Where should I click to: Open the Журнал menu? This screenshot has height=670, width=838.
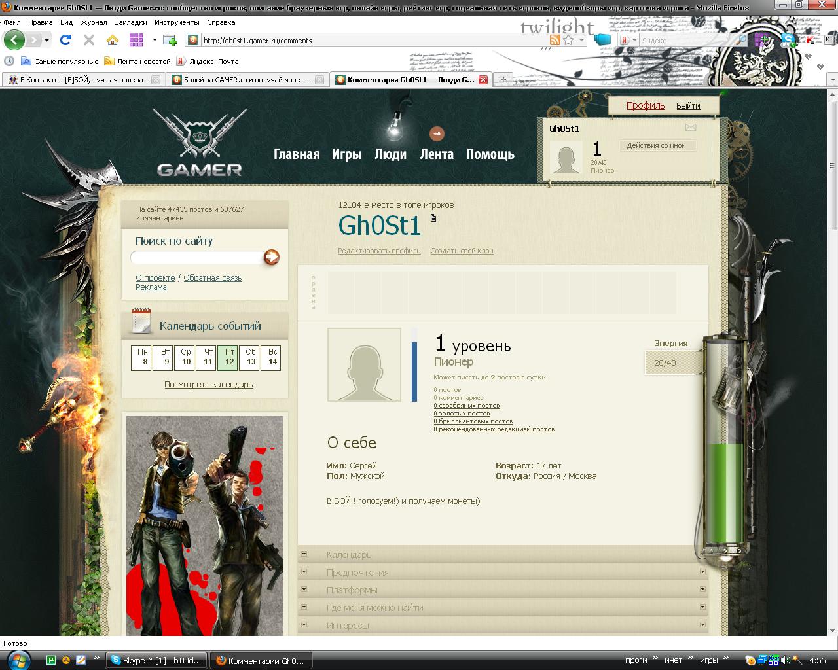coord(94,22)
